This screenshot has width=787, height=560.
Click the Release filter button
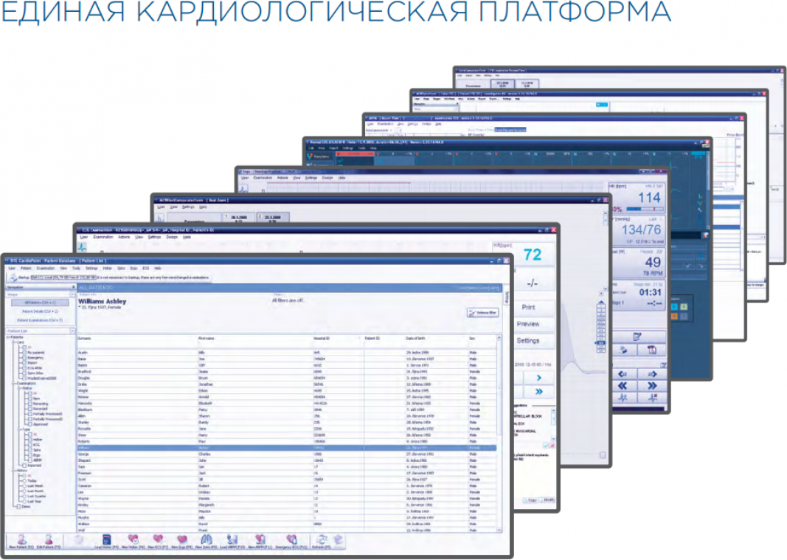click(x=482, y=313)
